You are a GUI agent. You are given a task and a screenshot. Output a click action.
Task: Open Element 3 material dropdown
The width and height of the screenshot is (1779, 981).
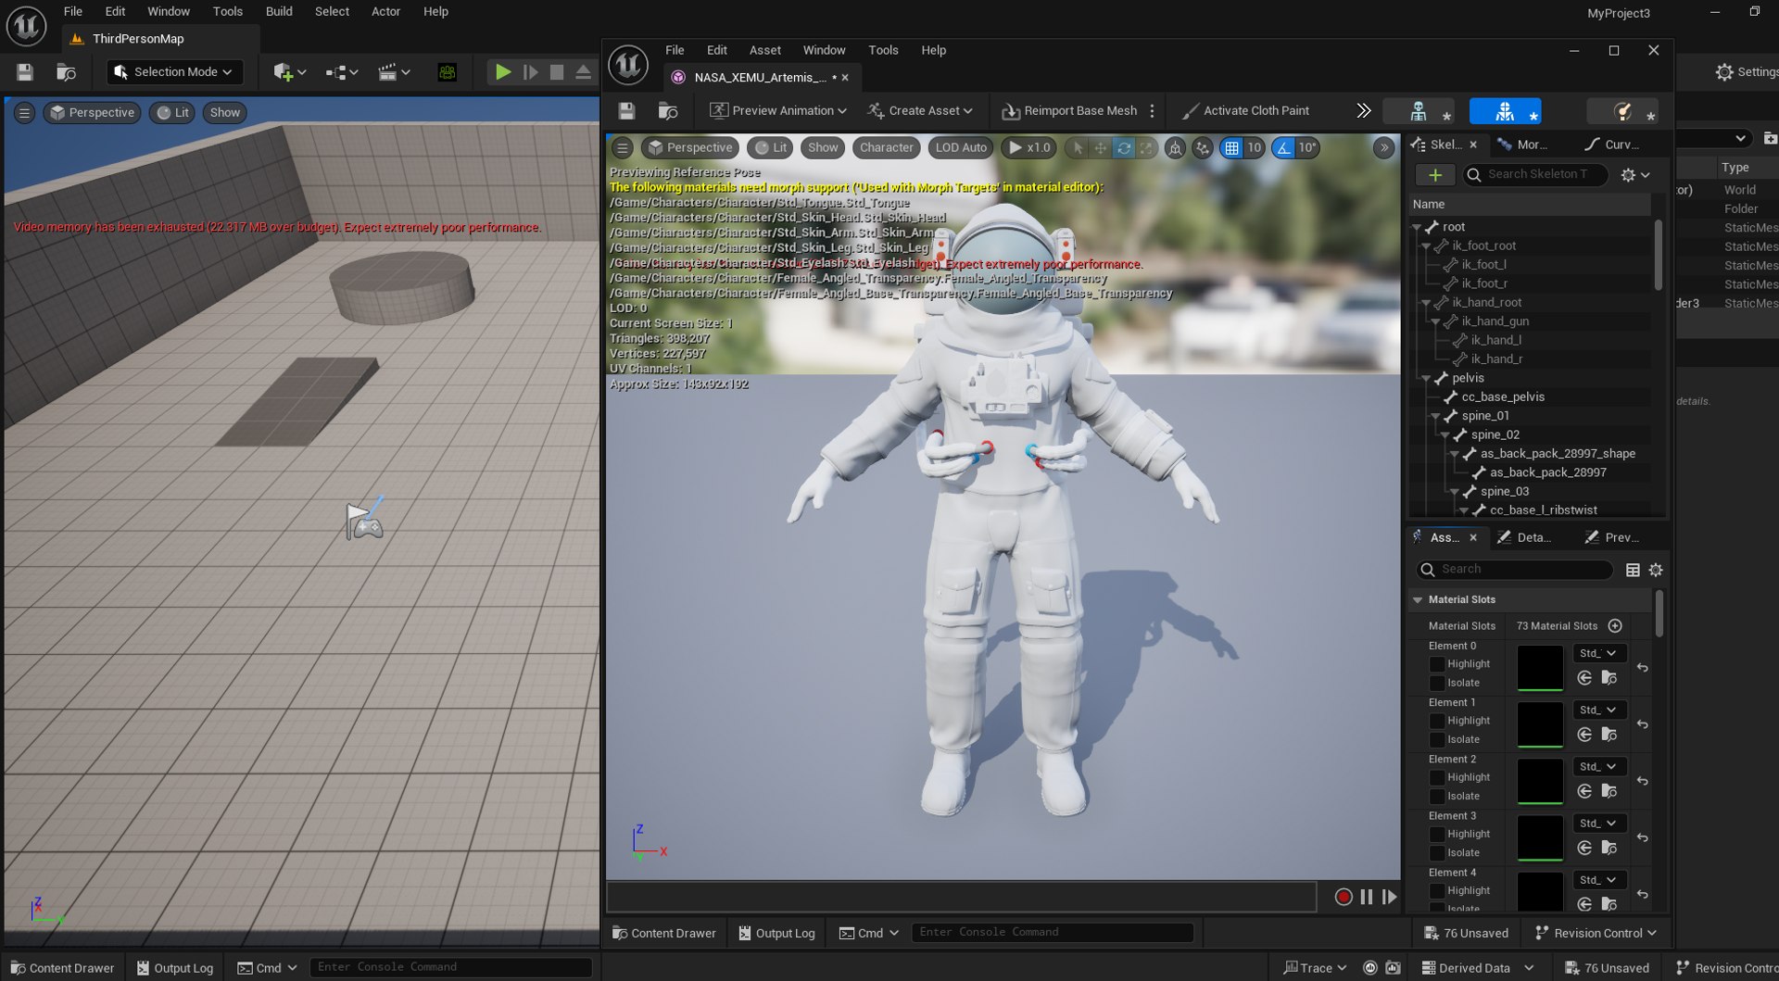click(1598, 824)
